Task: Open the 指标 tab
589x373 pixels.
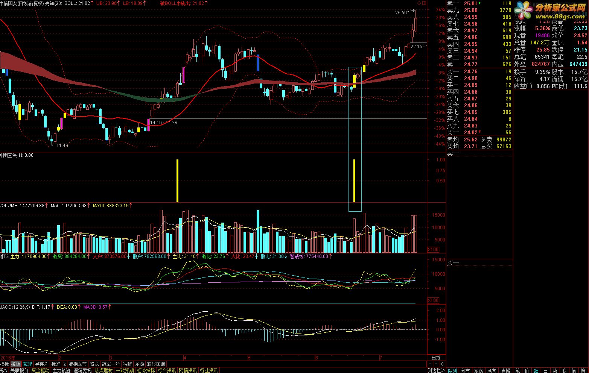Action: coord(5,364)
